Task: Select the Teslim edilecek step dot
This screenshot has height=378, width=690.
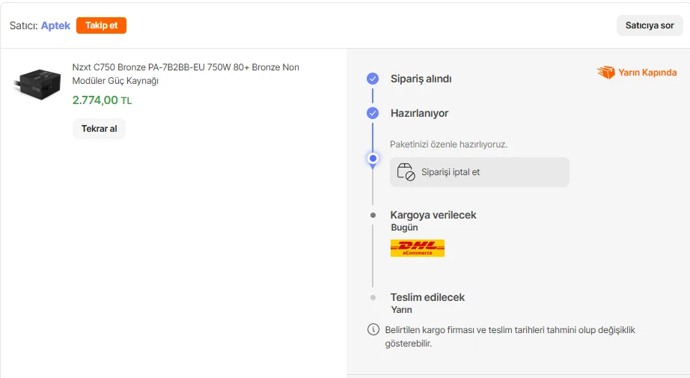Action: tap(373, 297)
